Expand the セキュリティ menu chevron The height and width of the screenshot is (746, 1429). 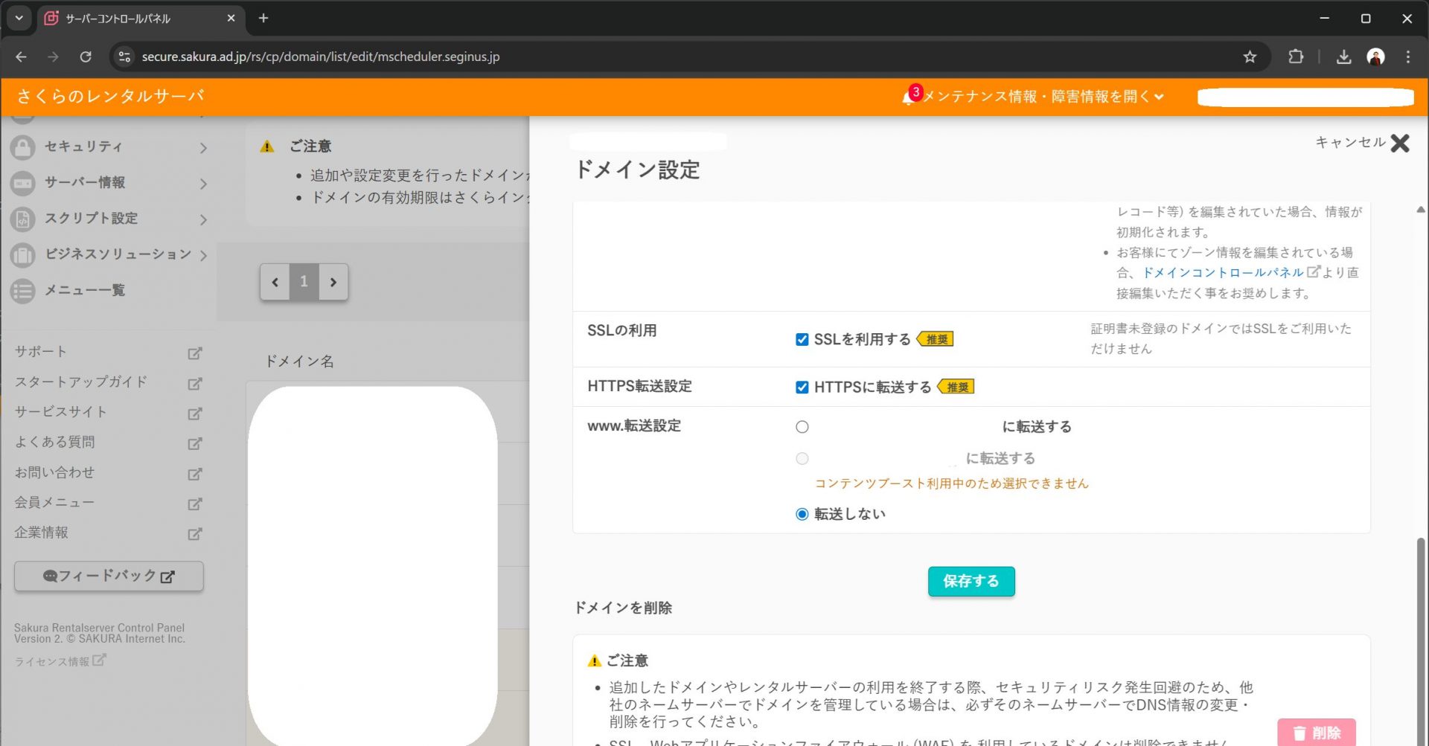(203, 148)
